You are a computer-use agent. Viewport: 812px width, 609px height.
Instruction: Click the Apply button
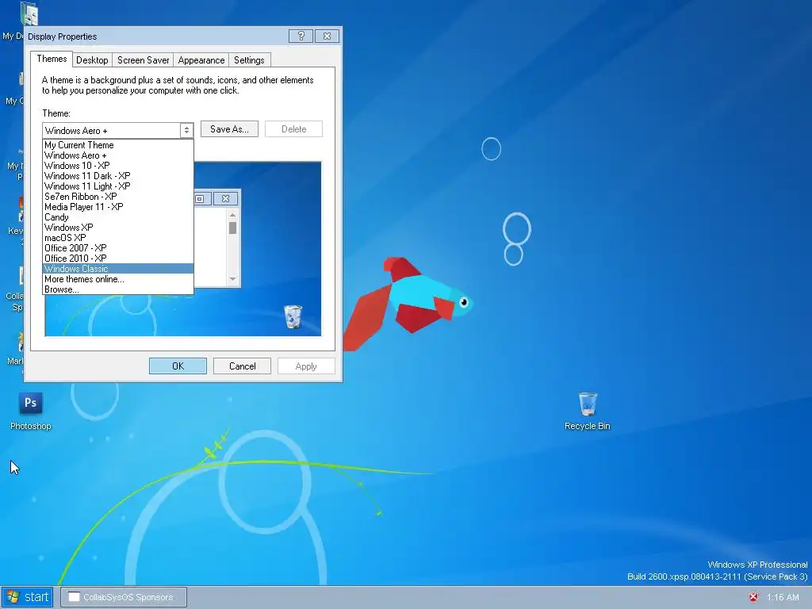pos(306,366)
